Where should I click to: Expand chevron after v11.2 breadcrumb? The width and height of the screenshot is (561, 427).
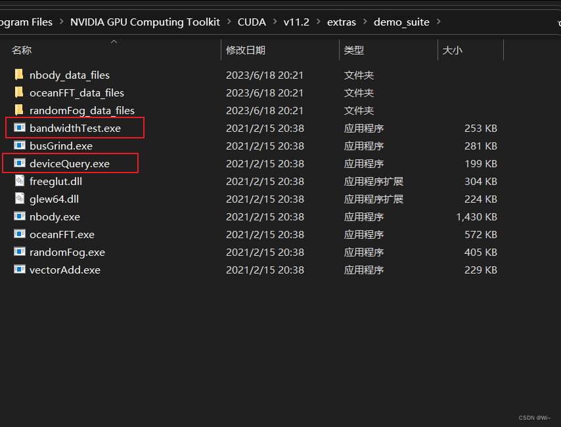click(319, 22)
